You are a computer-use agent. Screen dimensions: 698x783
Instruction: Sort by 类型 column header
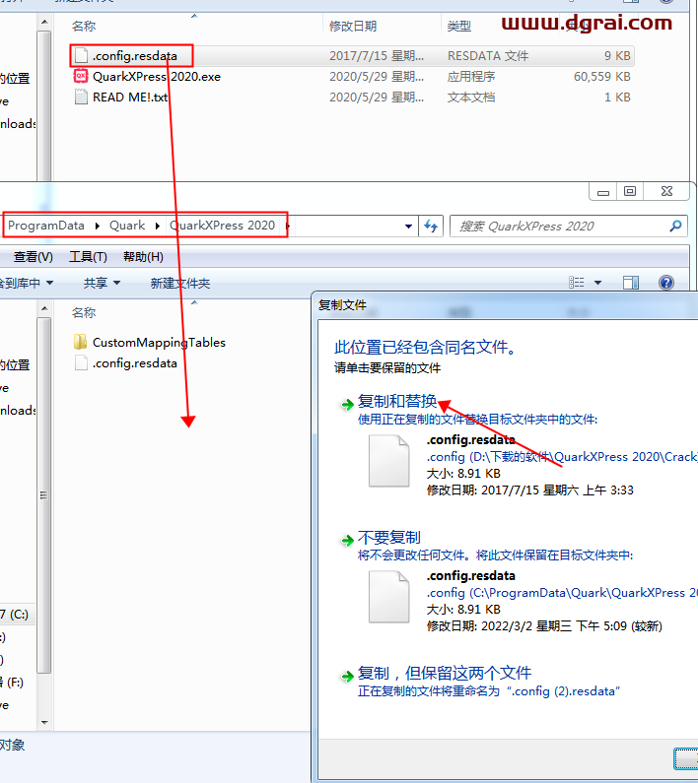point(459,26)
